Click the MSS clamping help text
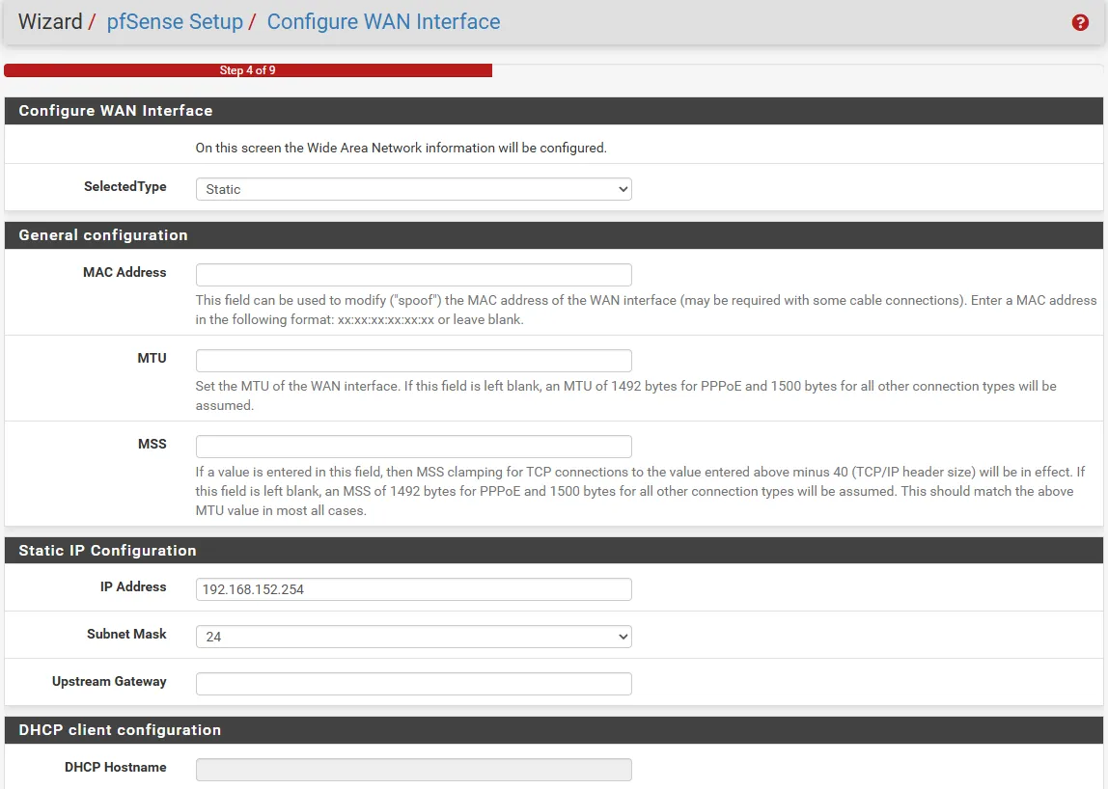Viewport: 1108px width, 789px height. 640,491
